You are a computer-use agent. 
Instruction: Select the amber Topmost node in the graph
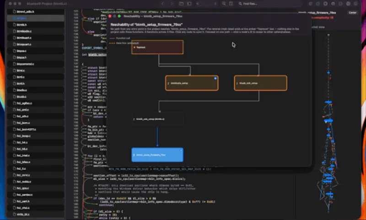(157, 47)
